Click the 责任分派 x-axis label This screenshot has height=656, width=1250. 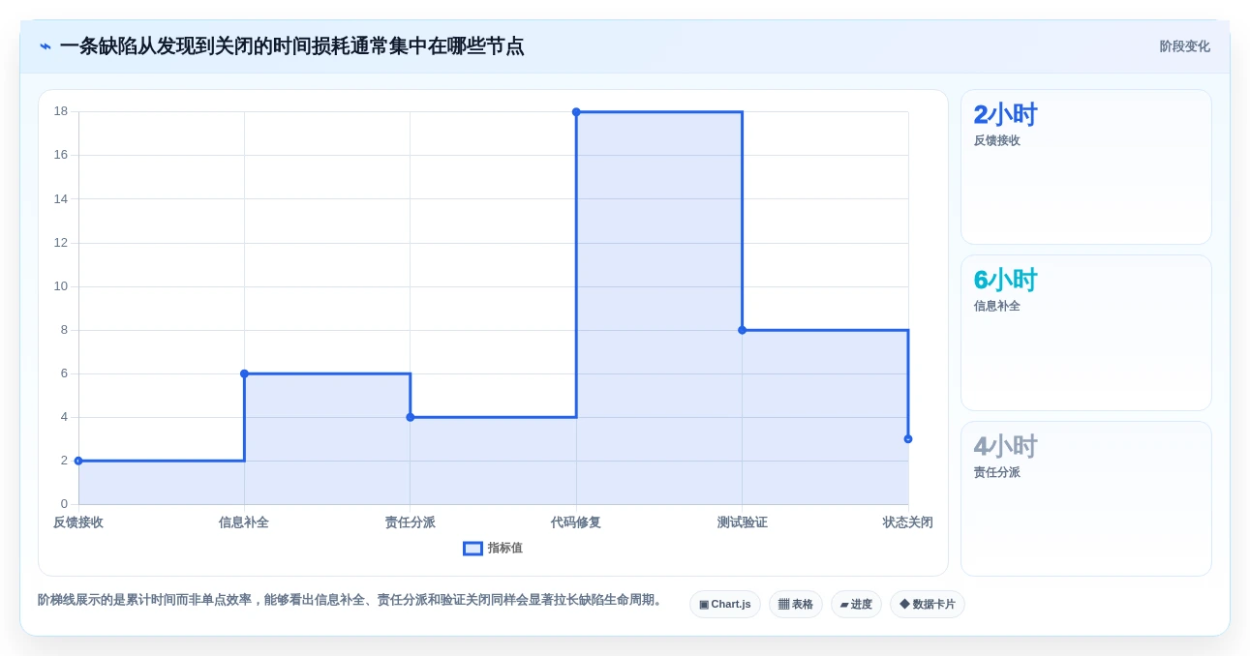[x=411, y=522]
